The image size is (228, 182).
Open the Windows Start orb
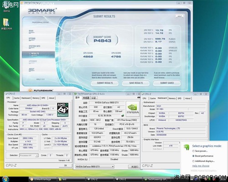(5, 179)
